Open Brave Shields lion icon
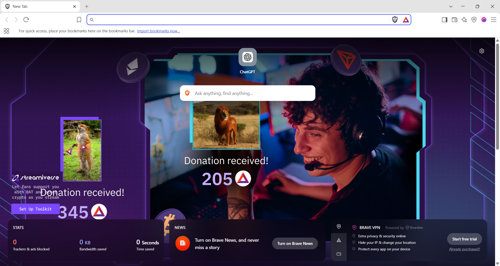Image resolution: width=500 pixels, height=266 pixels. tap(395, 20)
